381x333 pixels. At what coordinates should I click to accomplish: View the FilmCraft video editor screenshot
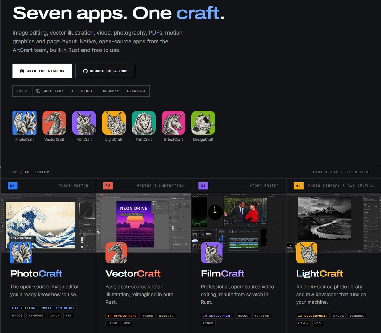point(239,223)
